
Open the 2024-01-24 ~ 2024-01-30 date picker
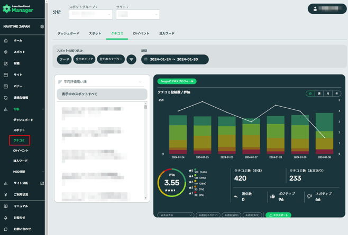(175, 60)
